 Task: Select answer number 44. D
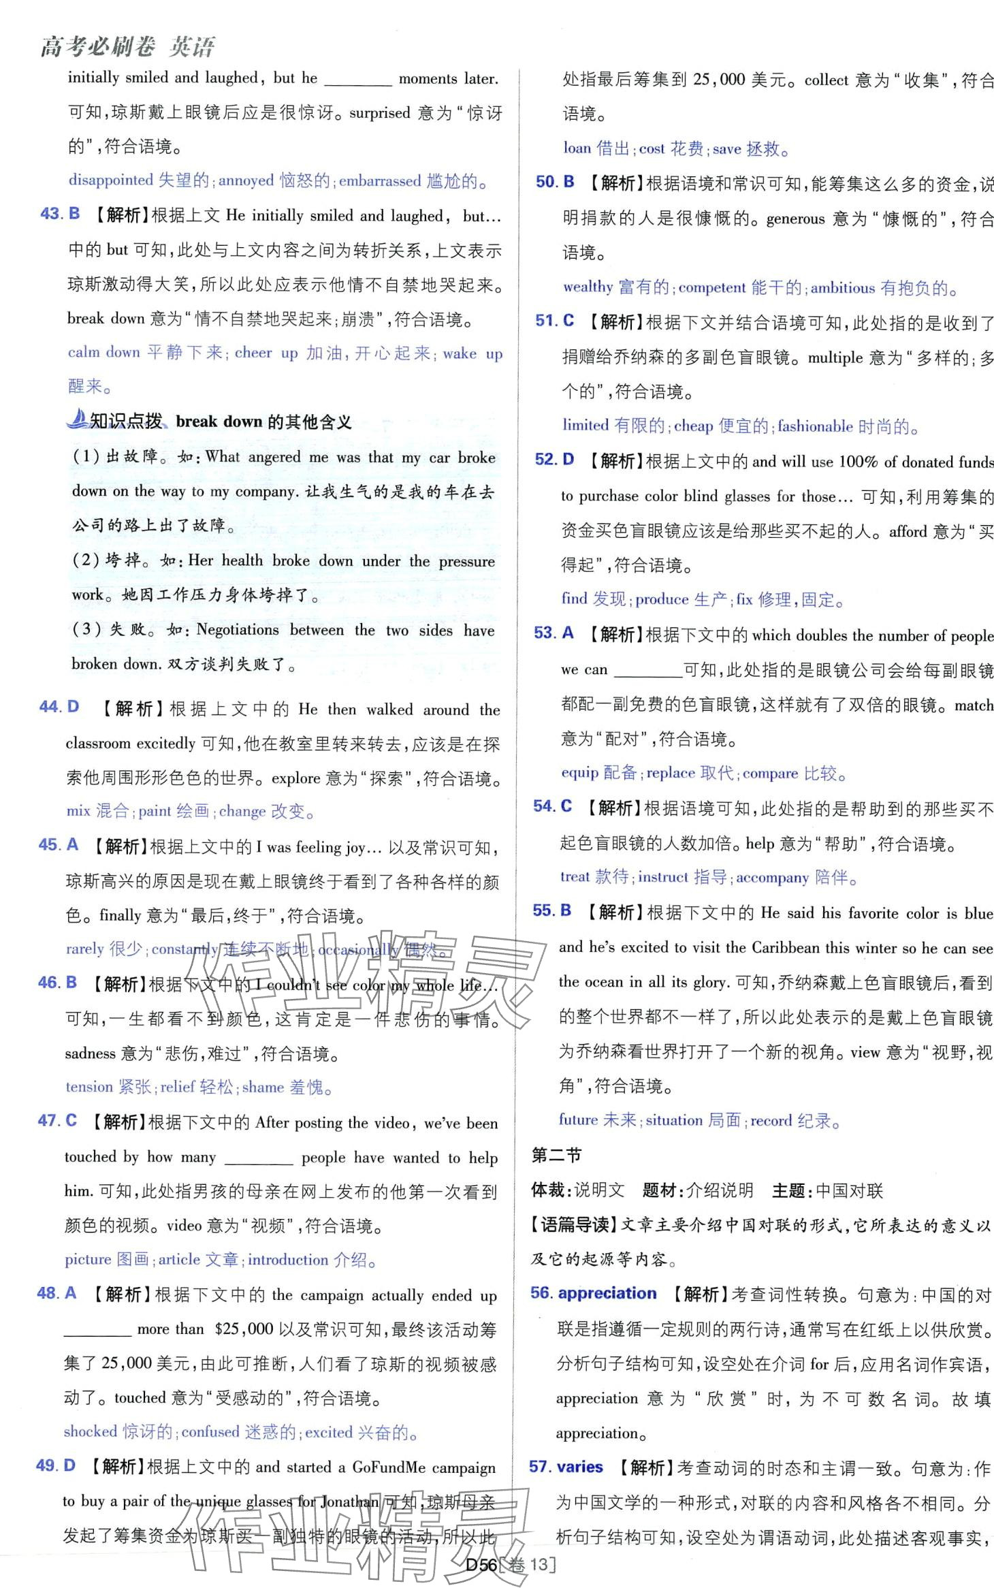[x=59, y=707]
